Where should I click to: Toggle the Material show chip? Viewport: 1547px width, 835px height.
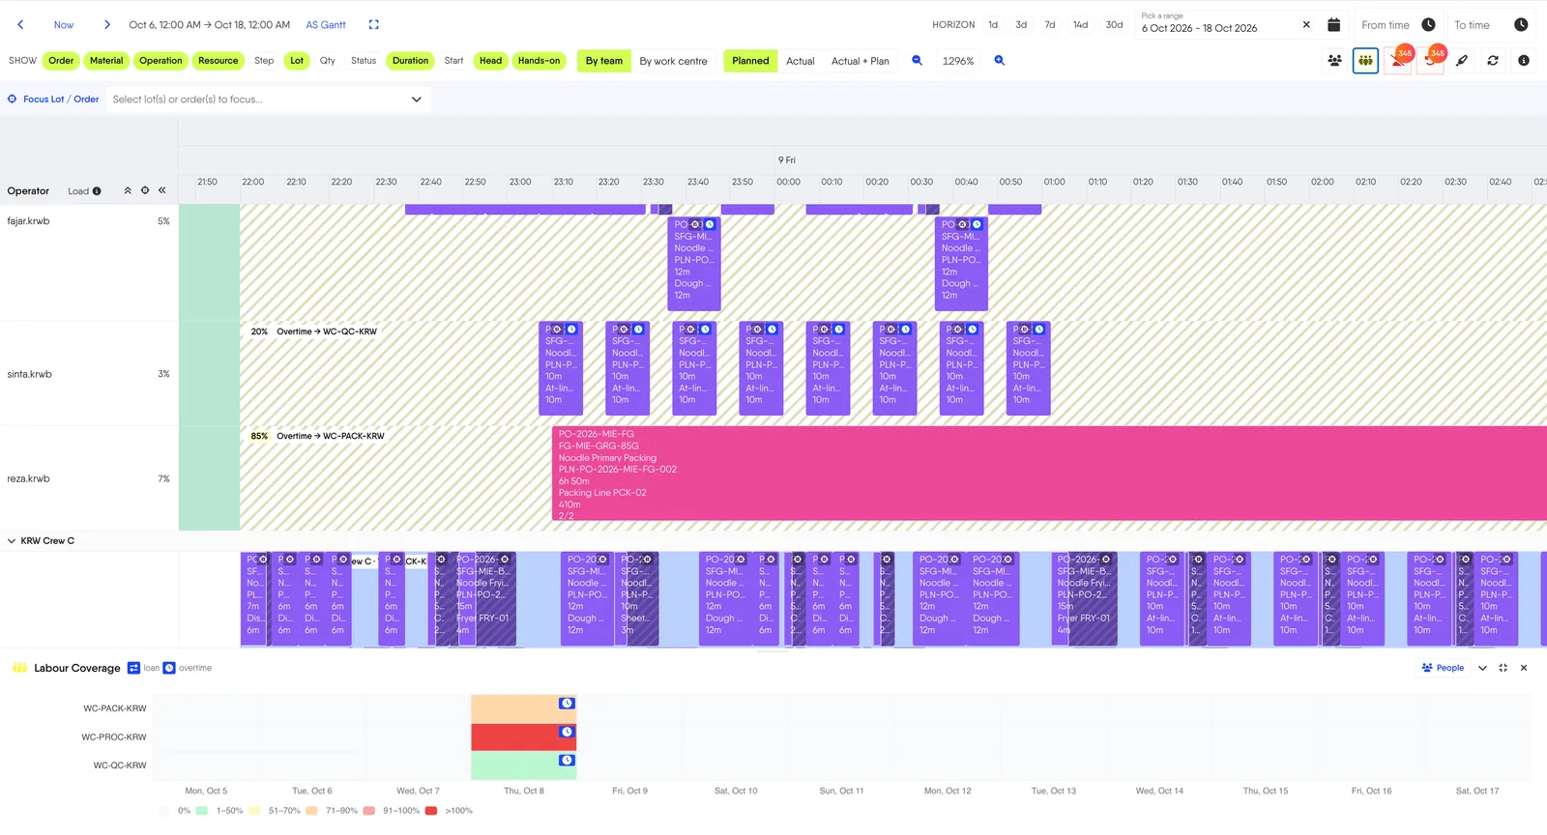(106, 61)
